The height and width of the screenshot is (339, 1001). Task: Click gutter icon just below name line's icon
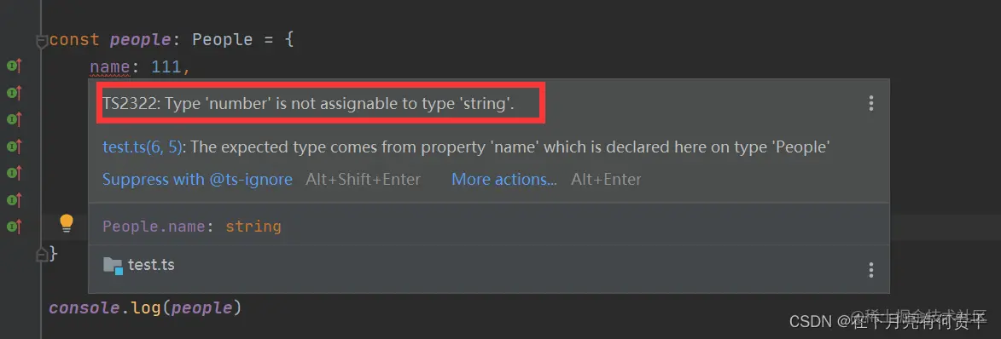coord(14,92)
